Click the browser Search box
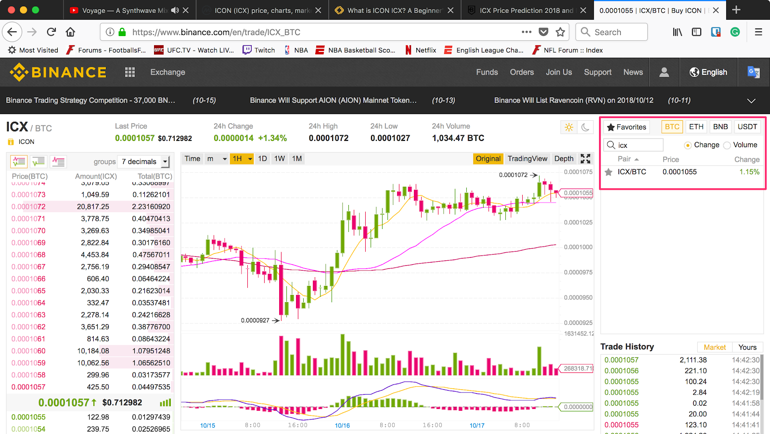The image size is (770, 434). 612,32
